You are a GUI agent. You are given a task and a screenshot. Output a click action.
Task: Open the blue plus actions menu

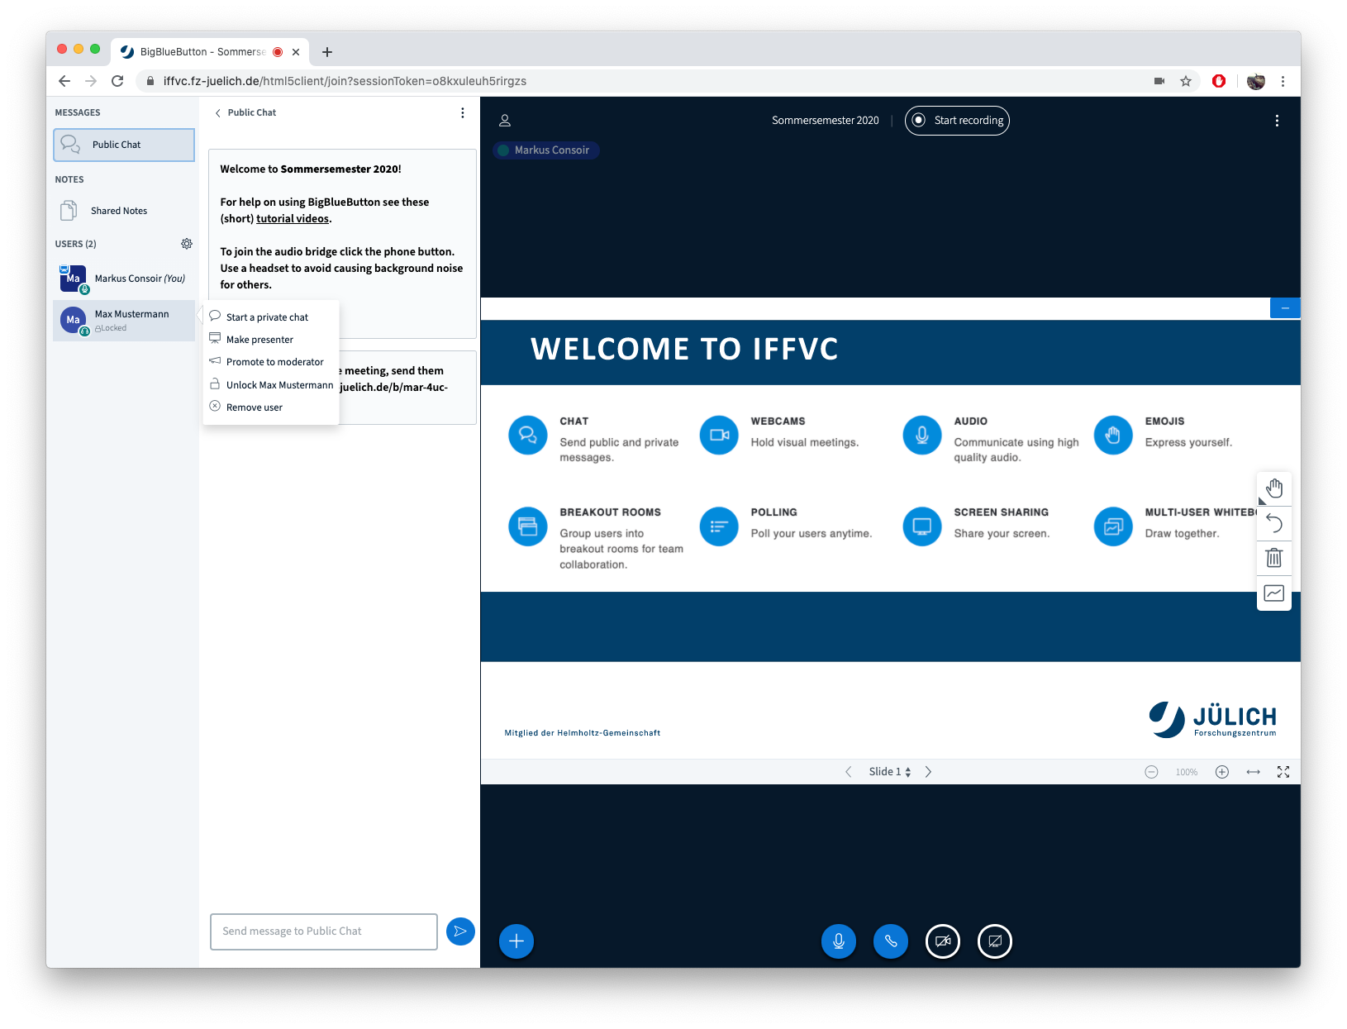click(516, 941)
